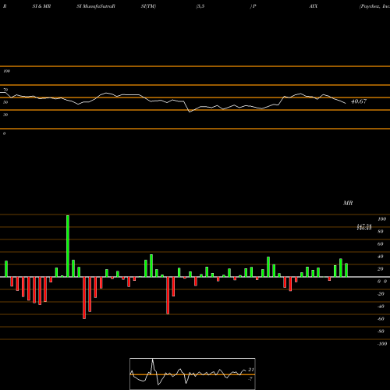The width and height of the screenshot is (390, 390).
Task: Click the 21 value in mini chart
Action: point(251,370)
